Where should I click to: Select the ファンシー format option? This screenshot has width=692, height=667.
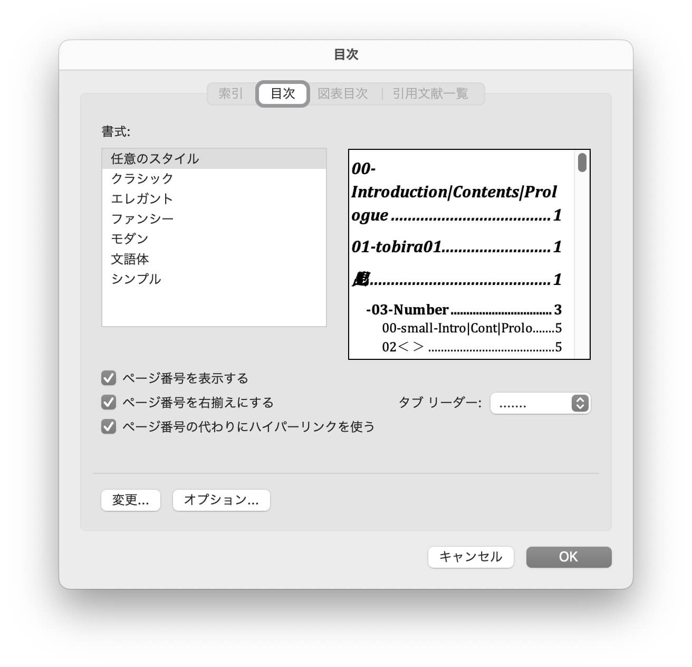[x=142, y=219]
